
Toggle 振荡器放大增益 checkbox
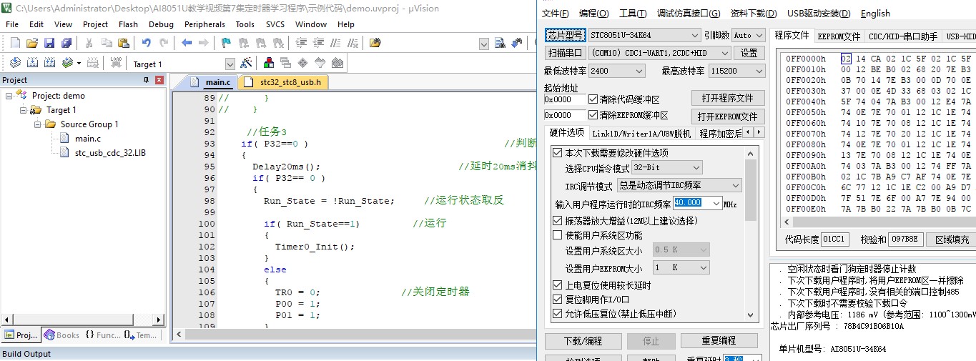(558, 221)
